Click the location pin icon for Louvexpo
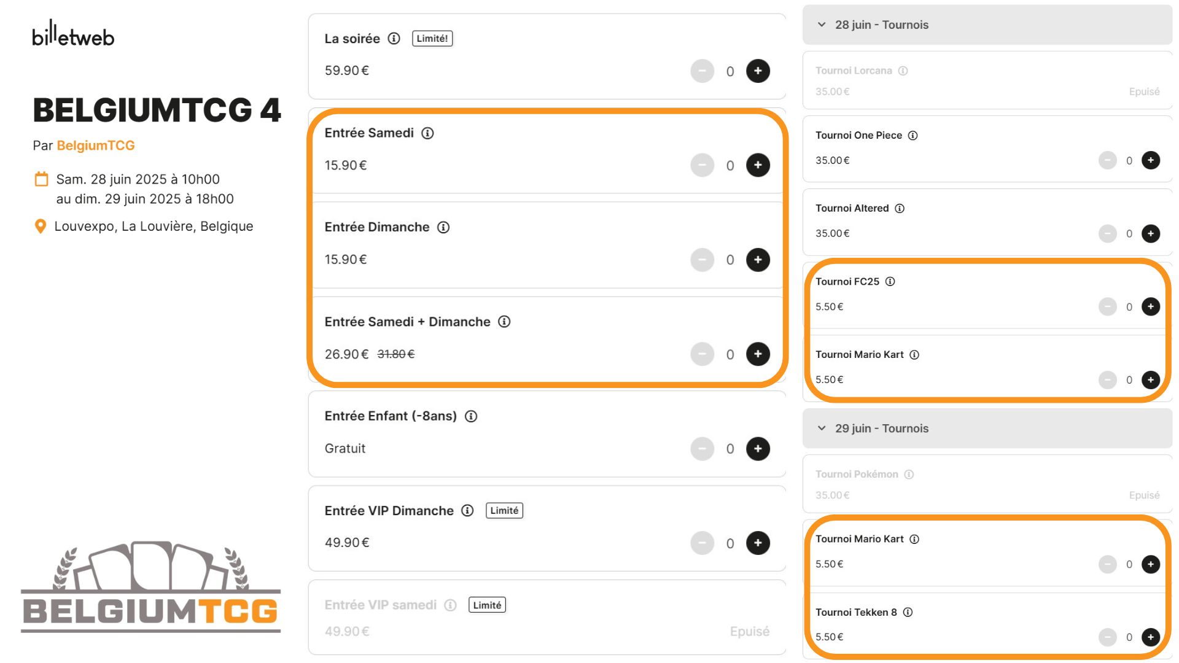The width and height of the screenshot is (1179, 663). [41, 227]
